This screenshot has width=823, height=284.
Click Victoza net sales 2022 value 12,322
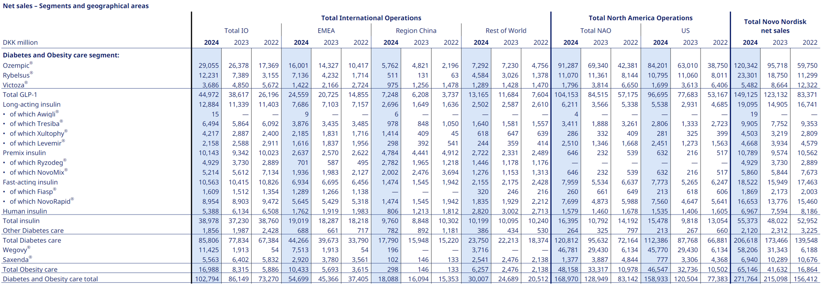(807, 85)
